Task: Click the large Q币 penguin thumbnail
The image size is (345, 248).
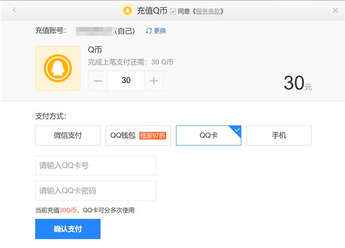Action: (58, 68)
